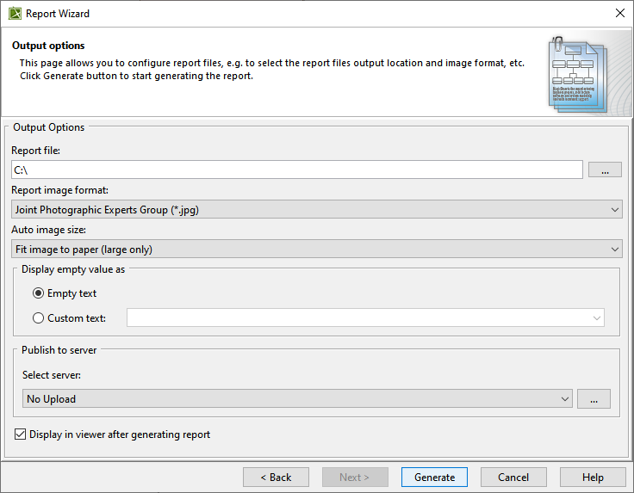This screenshot has height=493, width=634.
Task: Click the Report file path field
Action: click(x=297, y=170)
